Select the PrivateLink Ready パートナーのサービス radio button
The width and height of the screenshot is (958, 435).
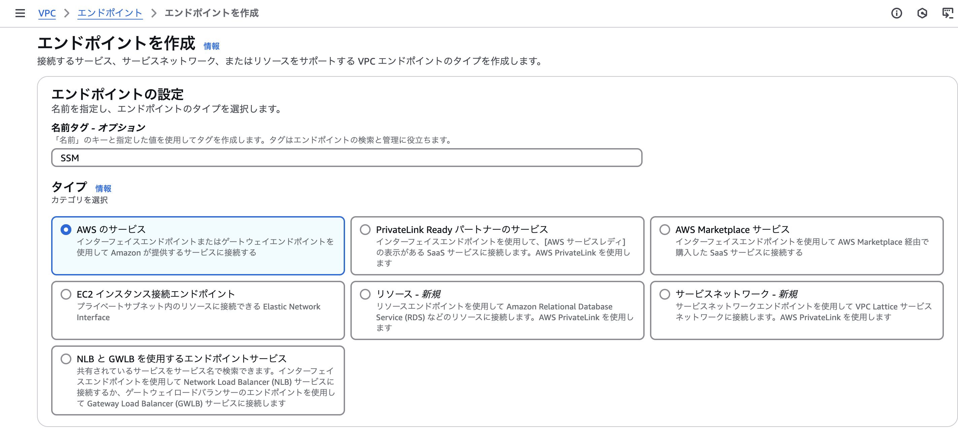pyautogui.click(x=365, y=230)
